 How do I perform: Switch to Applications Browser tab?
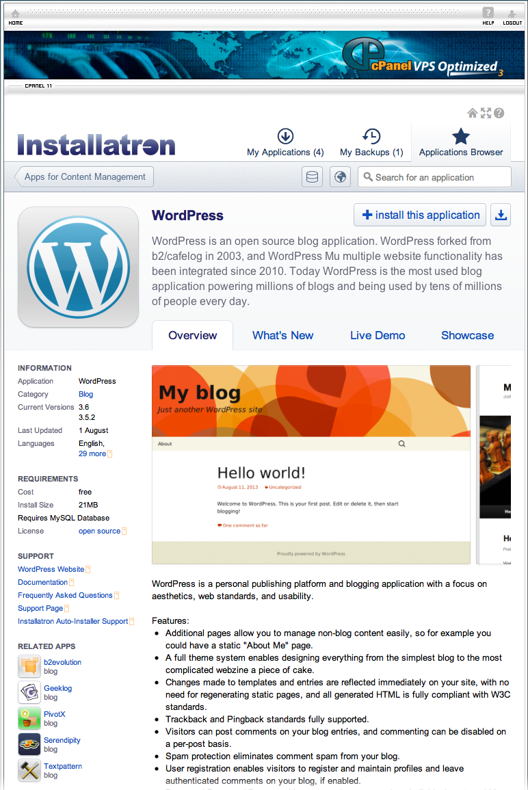460,143
